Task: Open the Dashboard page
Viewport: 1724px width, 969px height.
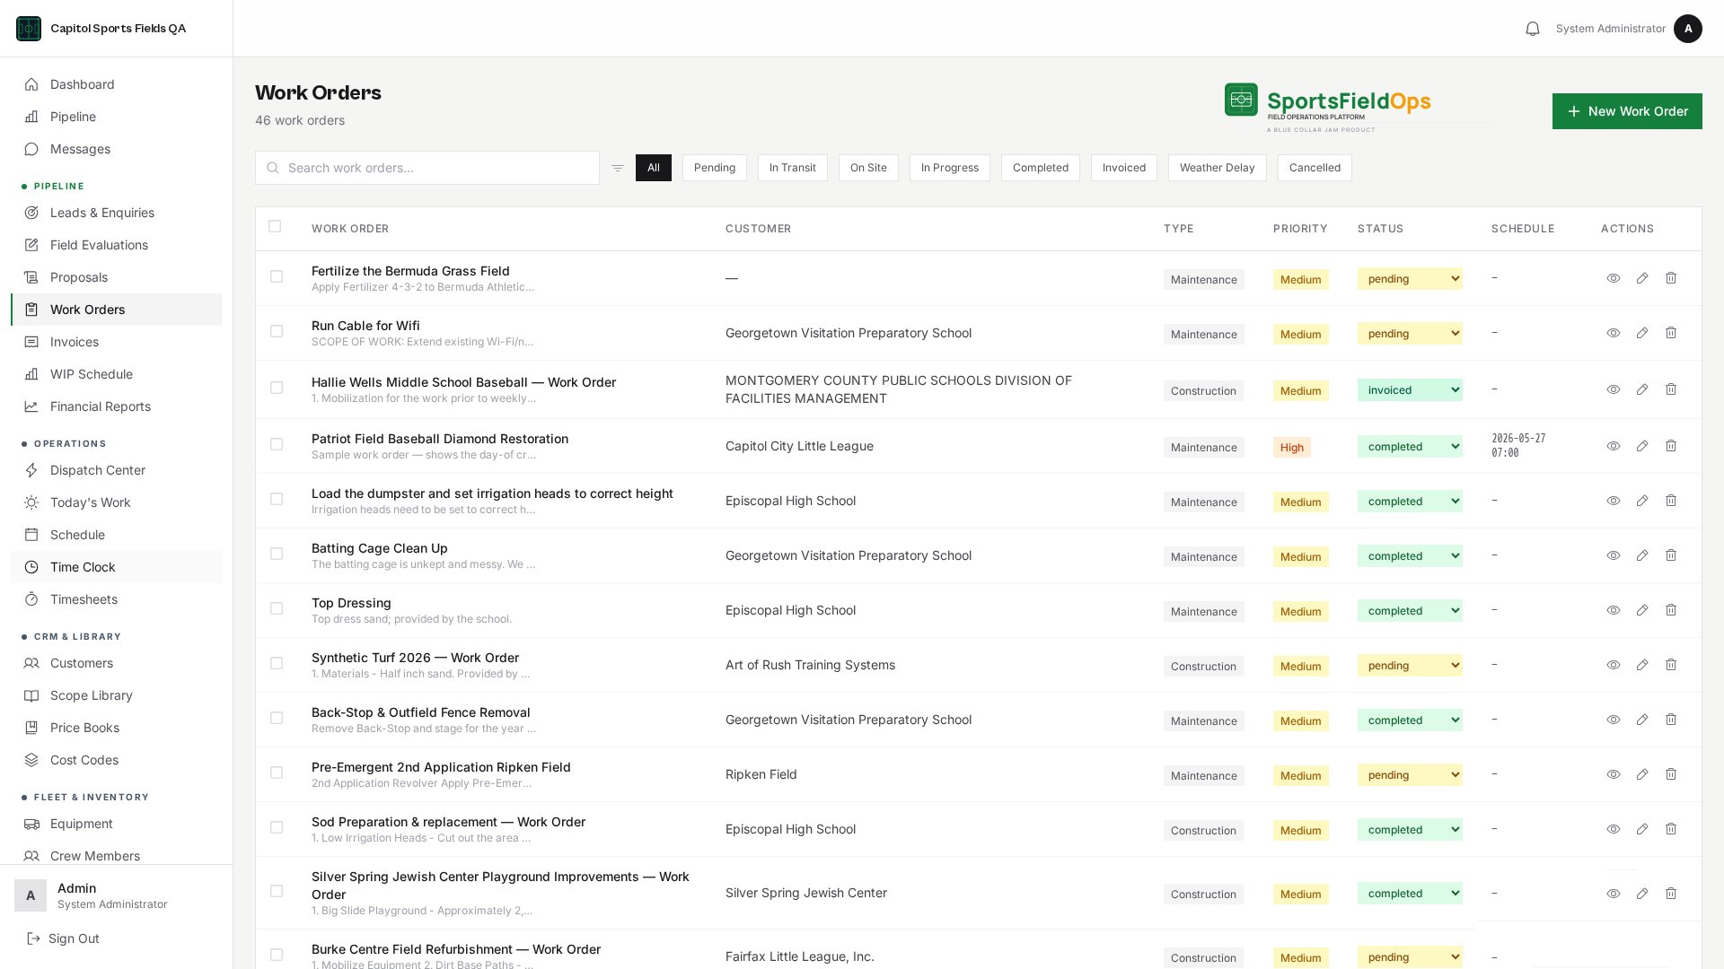Action: coord(116,84)
